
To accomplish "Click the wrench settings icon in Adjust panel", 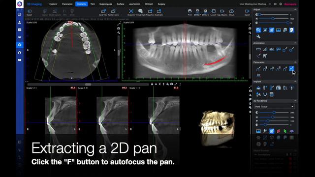I will (258, 36).
